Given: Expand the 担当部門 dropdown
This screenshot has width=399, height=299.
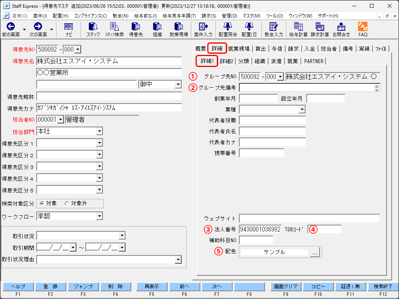Looking at the screenshot, I should pyautogui.click(x=99, y=132).
